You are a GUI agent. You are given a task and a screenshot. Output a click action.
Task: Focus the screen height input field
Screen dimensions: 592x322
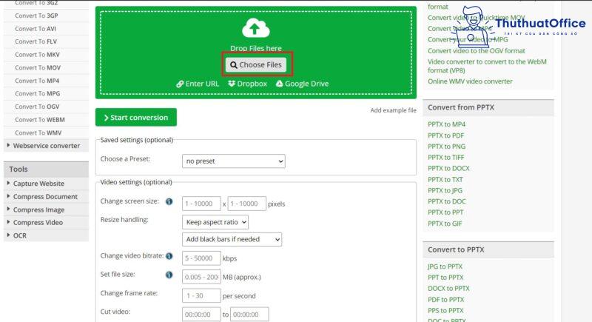[247, 204]
